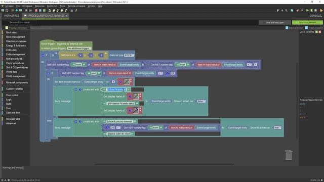Click item picker in Set item in main-hand block
Screen dimensions: 324x182
[x=127, y=82]
